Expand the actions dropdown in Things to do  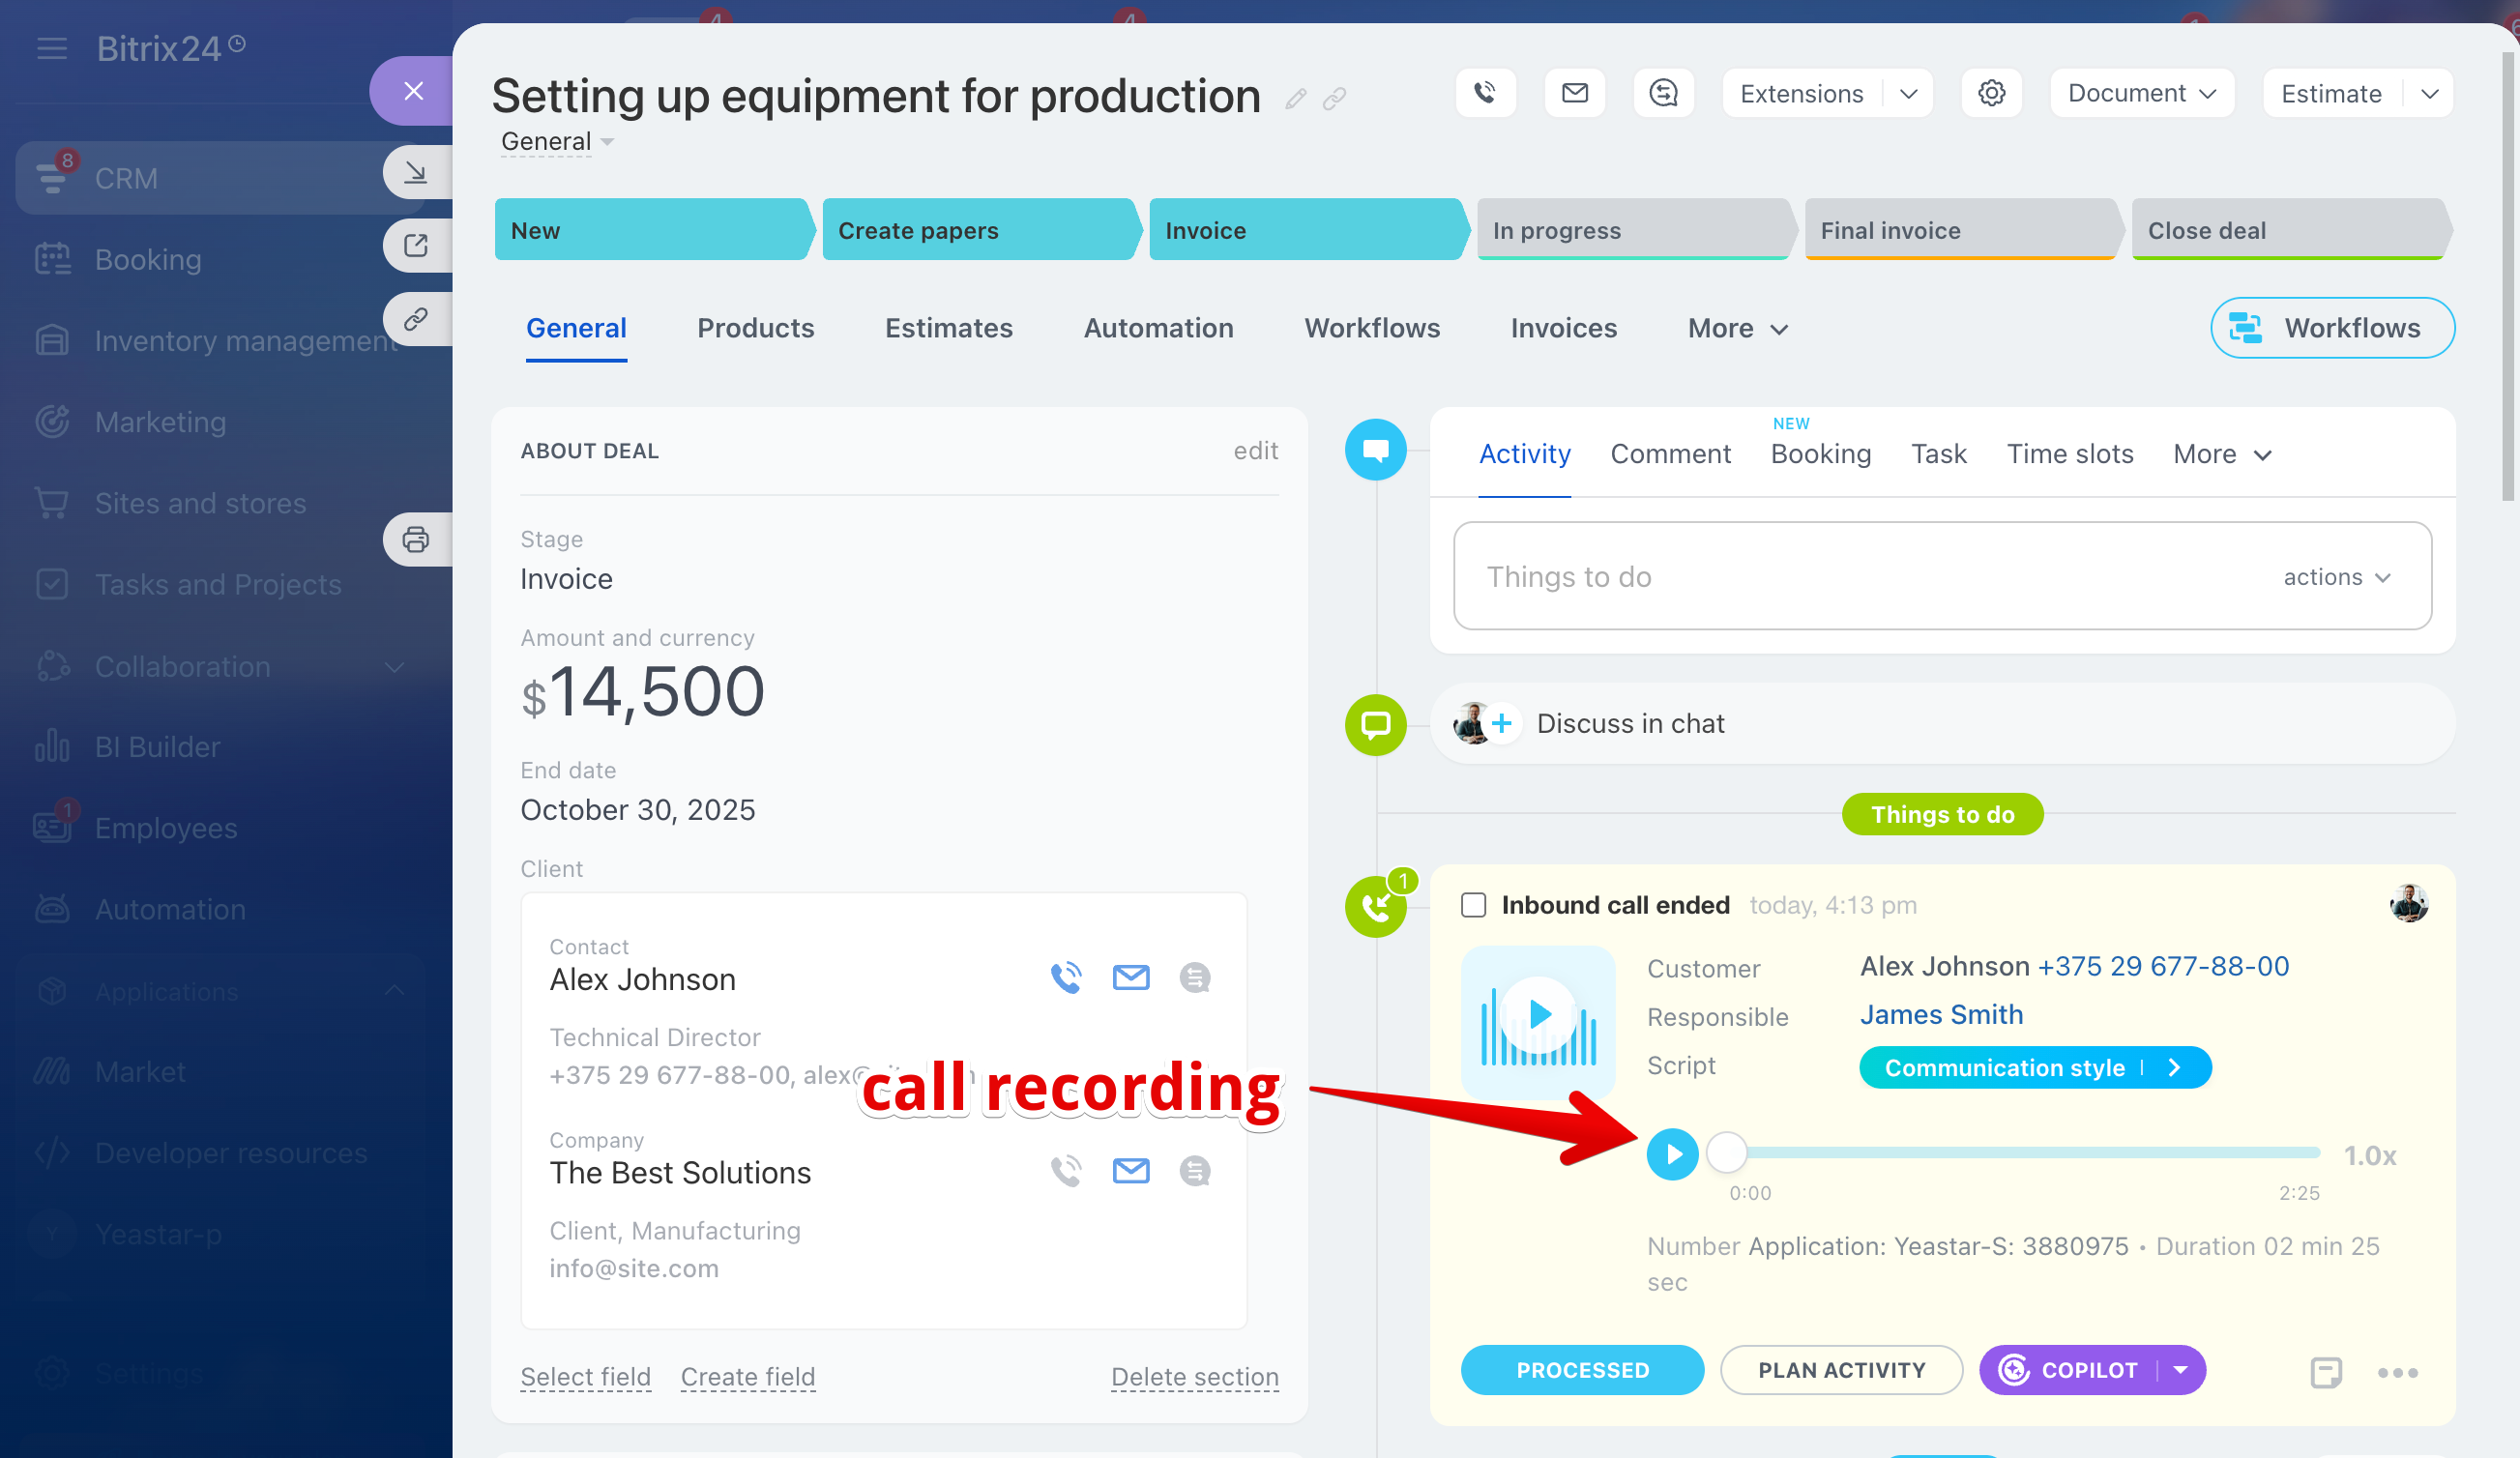pyautogui.click(x=2336, y=577)
